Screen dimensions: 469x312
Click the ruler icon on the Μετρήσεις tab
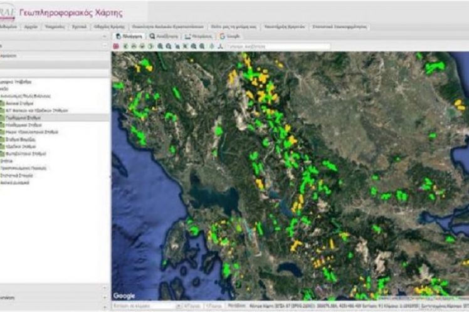click(188, 36)
